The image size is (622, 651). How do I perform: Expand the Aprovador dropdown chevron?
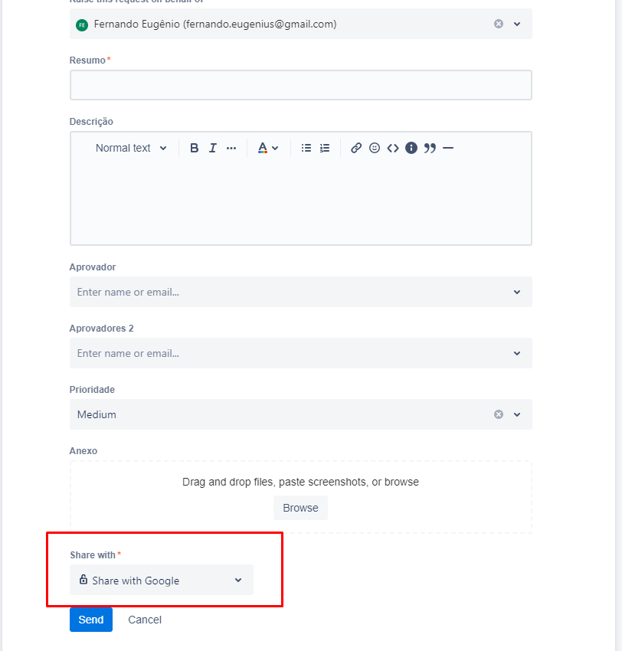click(517, 292)
